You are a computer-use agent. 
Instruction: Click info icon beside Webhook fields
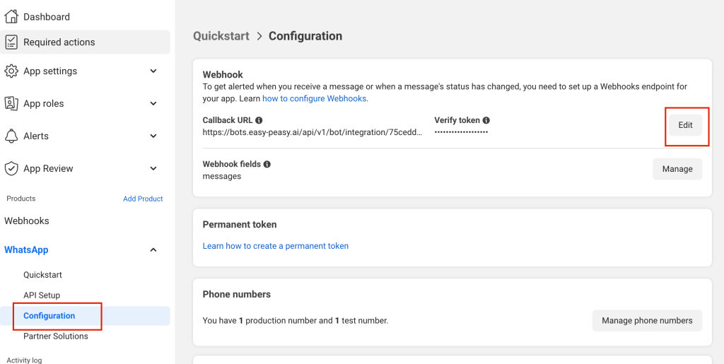pyautogui.click(x=267, y=164)
